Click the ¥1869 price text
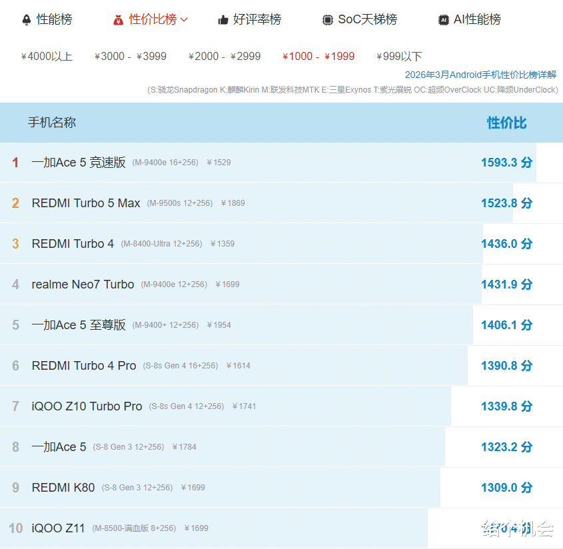 click(x=233, y=203)
